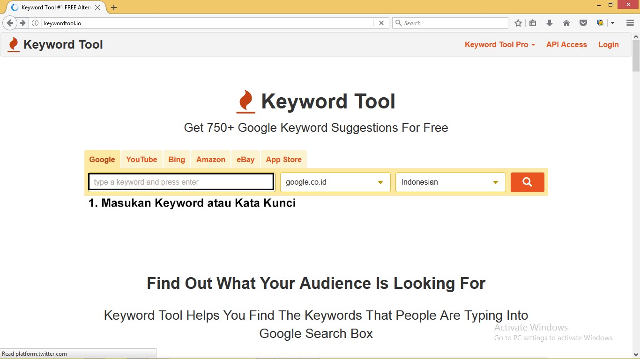Click the Login link
The height and width of the screenshot is (359, 640).
point(609,44)
